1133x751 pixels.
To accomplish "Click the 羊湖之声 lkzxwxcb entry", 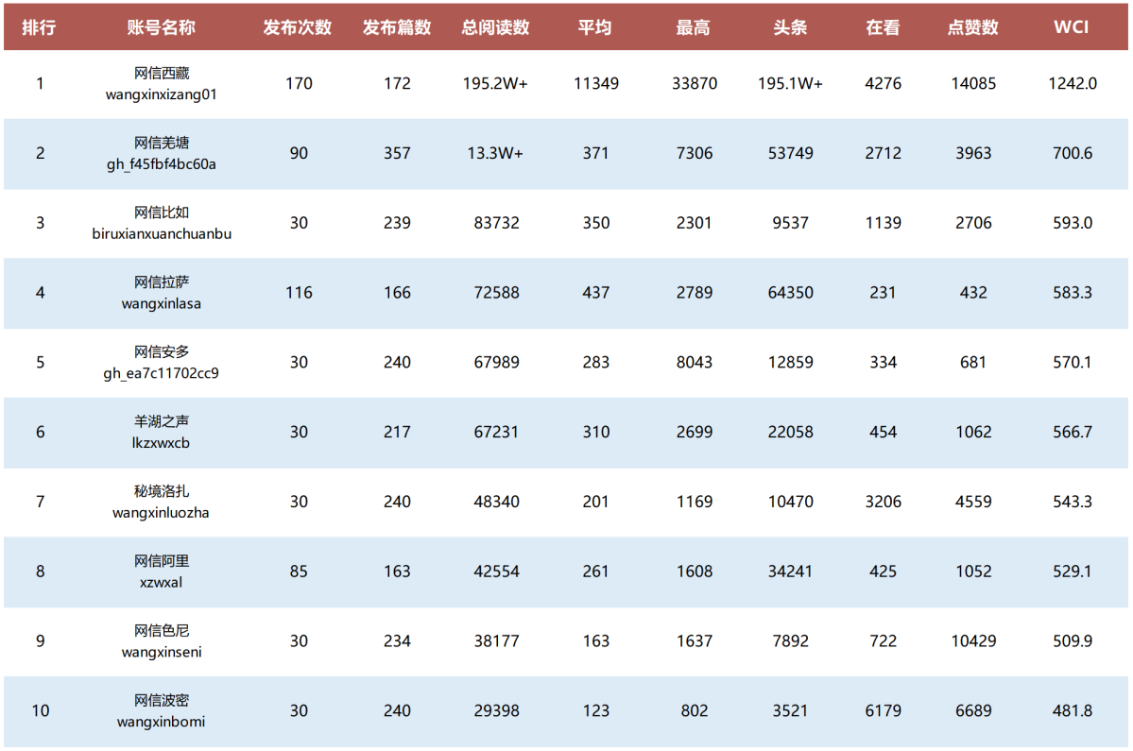I will point(162,432).
